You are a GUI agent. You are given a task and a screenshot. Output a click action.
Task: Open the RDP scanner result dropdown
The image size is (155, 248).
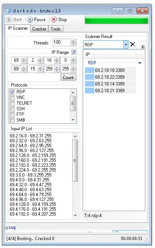point(126,45)
